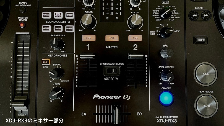
Task: Click the crossfader handle
Action: click(116, 115)
